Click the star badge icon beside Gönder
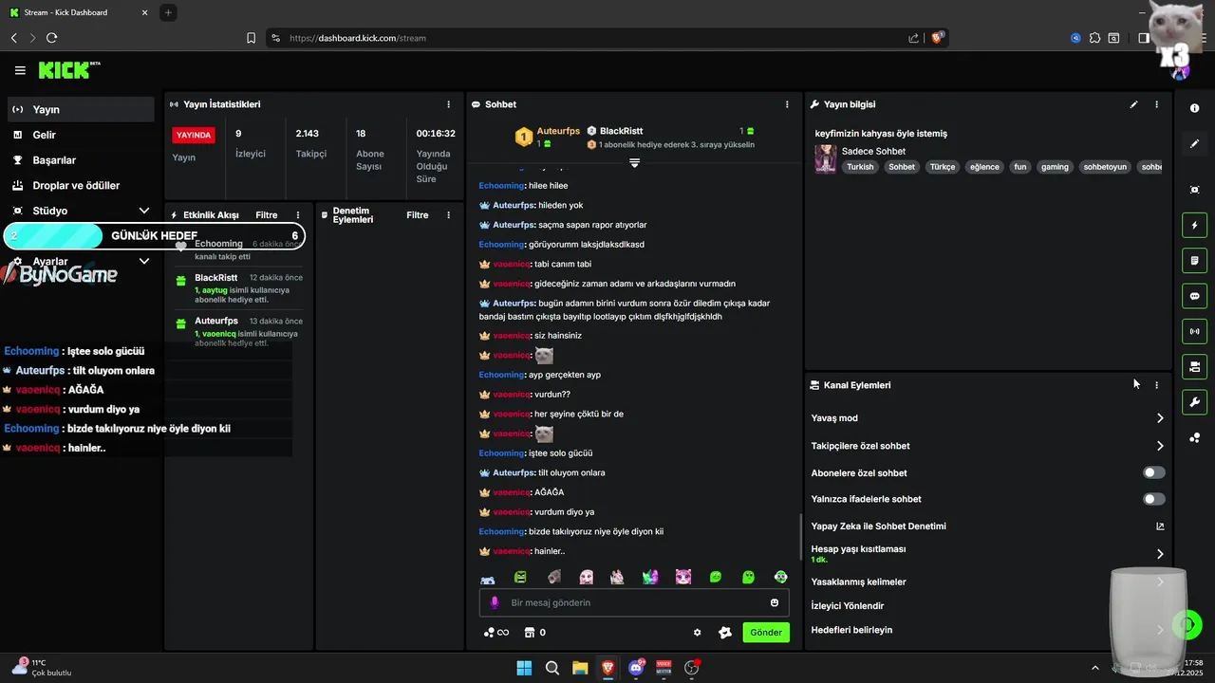This screenshot has width=1215, height=683. tap(725, 633)
